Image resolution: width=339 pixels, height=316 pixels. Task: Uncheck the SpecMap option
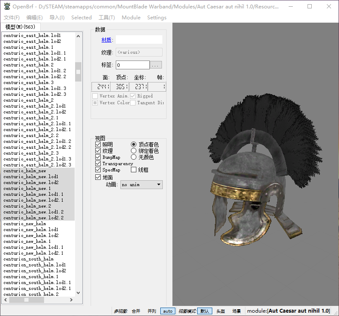click(x=98, y=170)
